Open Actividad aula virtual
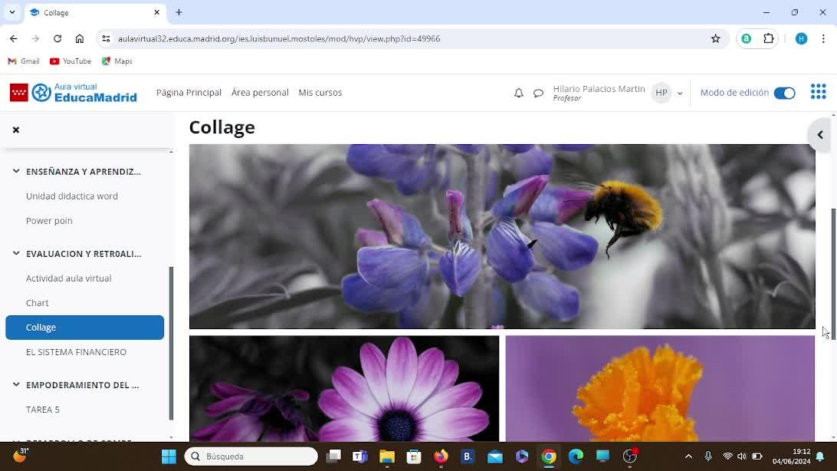Screen dimensions: 837x471 click(x=69, y=278)
